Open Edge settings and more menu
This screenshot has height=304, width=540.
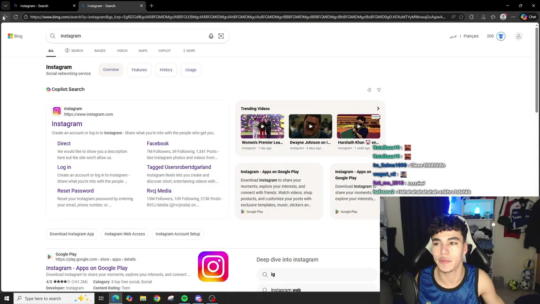(x=513, y=17)
